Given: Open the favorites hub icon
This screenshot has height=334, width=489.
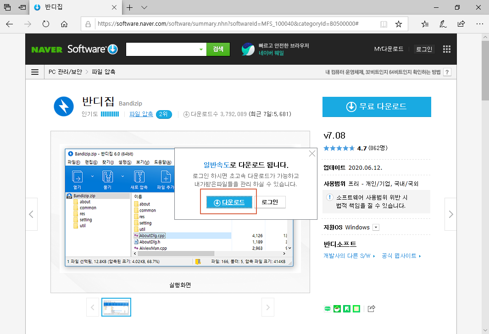Looking at the screenshot, I should 425,24.
